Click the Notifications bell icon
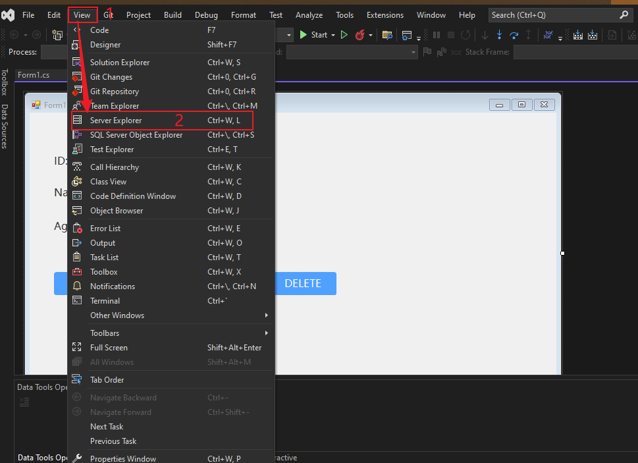Viewport: 638px width, 463px height. tap(77, 286)
